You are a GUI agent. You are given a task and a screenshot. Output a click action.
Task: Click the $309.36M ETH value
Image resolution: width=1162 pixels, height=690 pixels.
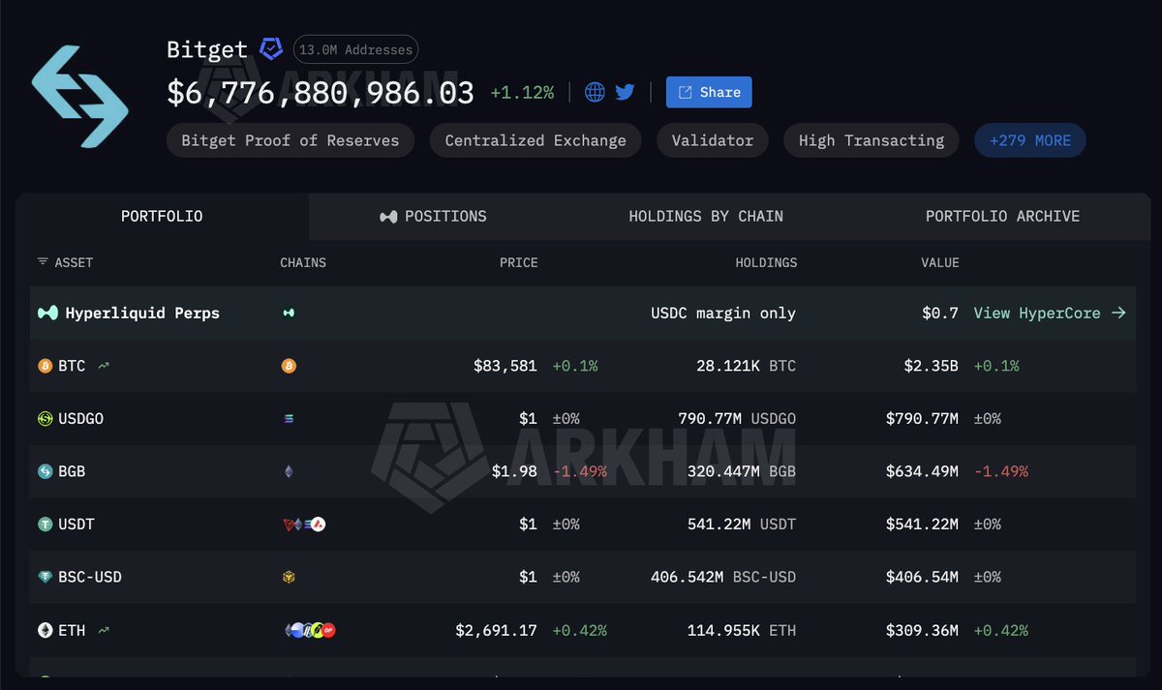click(x=922, y=630)
